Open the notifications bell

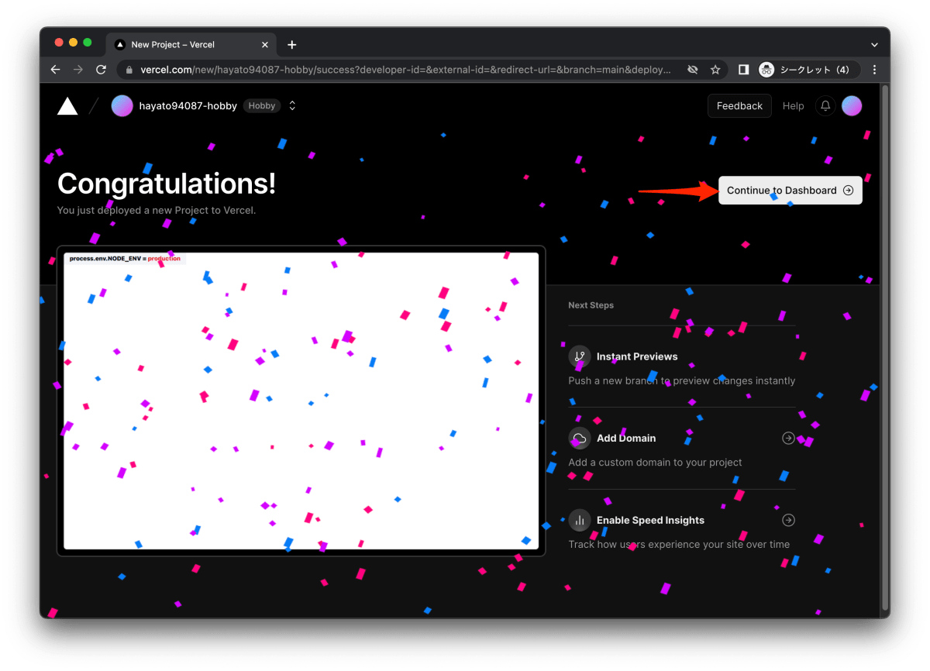pyautogui.click(x=825, y=106)
